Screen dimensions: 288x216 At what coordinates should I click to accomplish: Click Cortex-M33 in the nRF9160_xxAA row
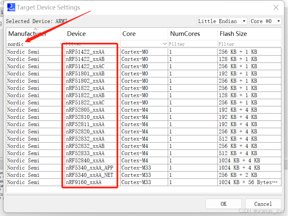pyautogui.click(x=136, y=182)
